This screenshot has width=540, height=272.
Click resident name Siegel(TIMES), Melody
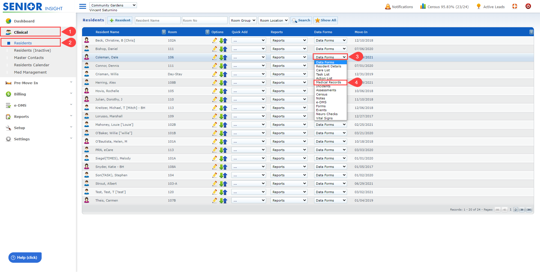point(113,158)
